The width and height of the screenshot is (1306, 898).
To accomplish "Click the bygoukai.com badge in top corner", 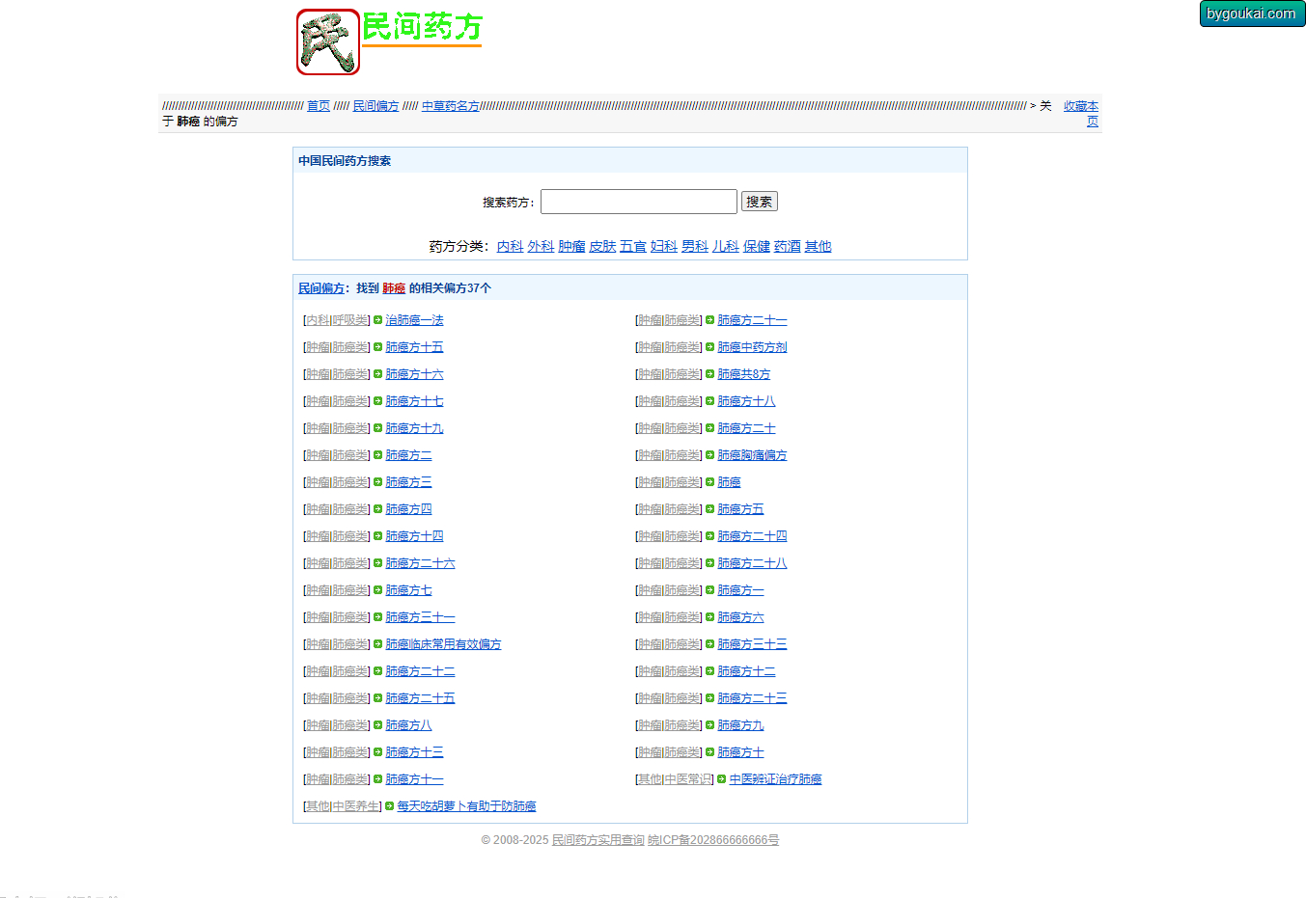I will pyautogui.click(x=1251, y=14).
